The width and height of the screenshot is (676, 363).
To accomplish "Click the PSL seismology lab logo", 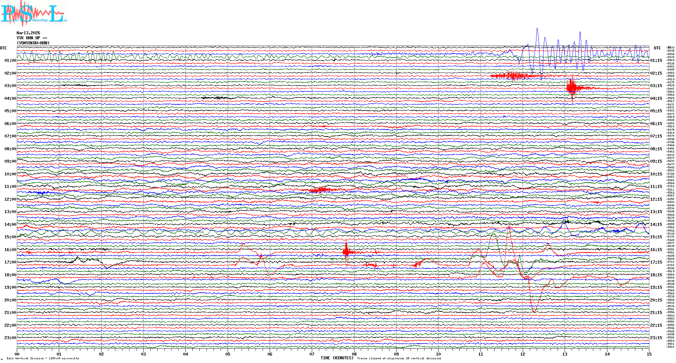I will pyautogui.click(x=34, y=13).
